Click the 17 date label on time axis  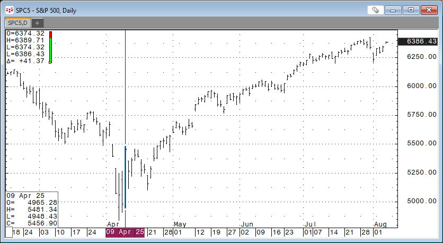click(76, 232)
